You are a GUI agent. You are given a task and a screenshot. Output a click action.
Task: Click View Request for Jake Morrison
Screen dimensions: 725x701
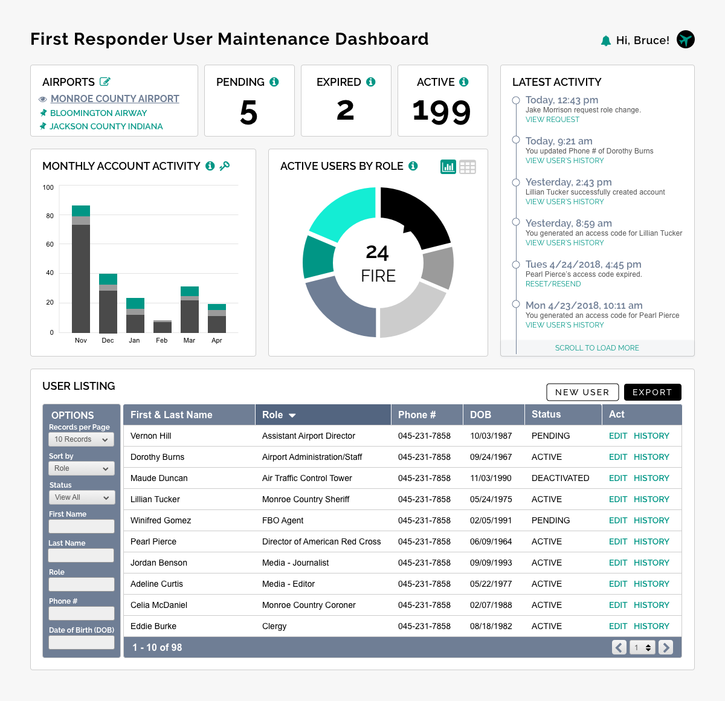[552, 120]
